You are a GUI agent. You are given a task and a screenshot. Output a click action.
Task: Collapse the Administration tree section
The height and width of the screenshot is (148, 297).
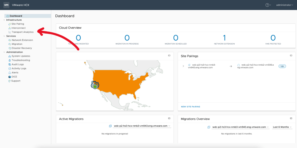[x=4, y=52]
